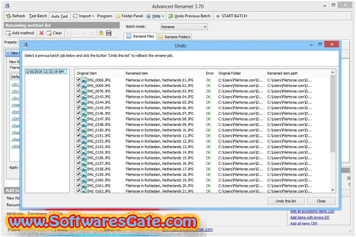Toggle the Auto Test button

59,16
